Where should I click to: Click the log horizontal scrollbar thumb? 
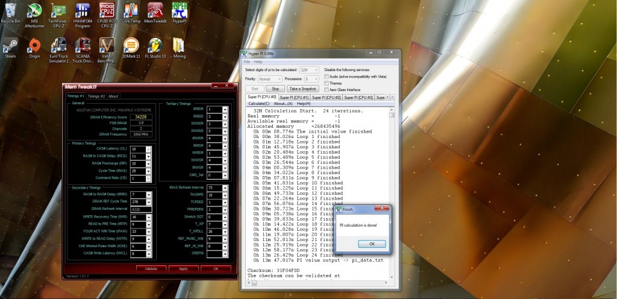254,283
